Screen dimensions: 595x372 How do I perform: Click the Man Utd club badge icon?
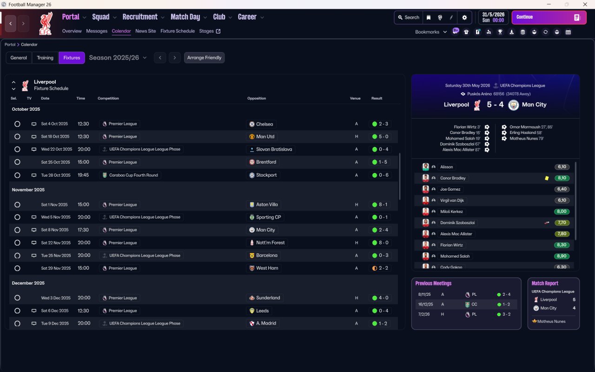click(x=252, y=137)
